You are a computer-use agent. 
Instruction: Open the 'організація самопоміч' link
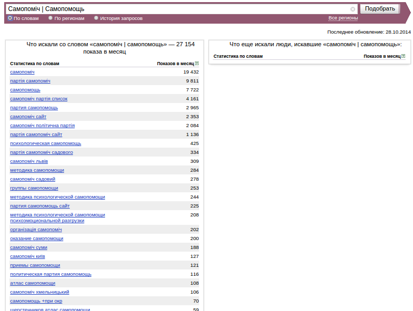click(36, 230)
